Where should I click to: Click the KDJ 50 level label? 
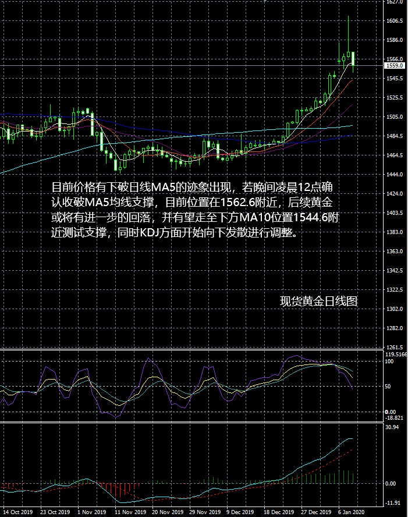point(388,387)
